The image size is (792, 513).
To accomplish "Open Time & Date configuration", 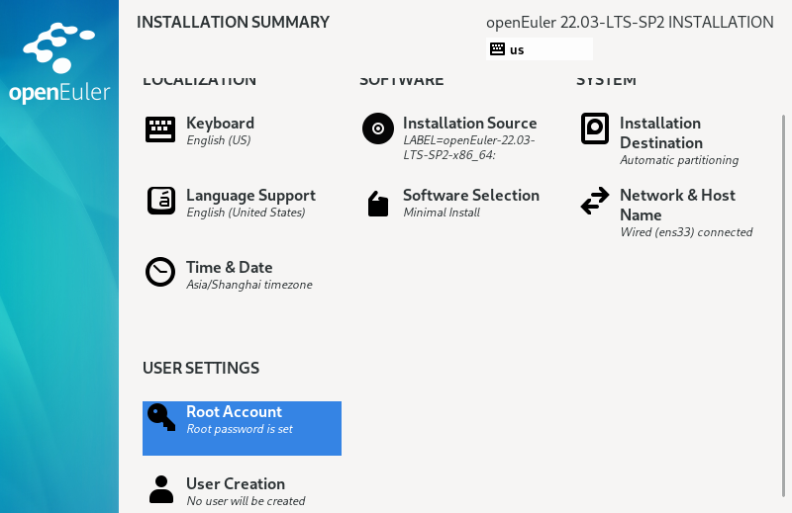I will pos(229,268).
